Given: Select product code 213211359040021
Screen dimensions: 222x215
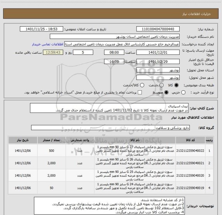Looking at the screenshot, I should (x=190, y=163).
